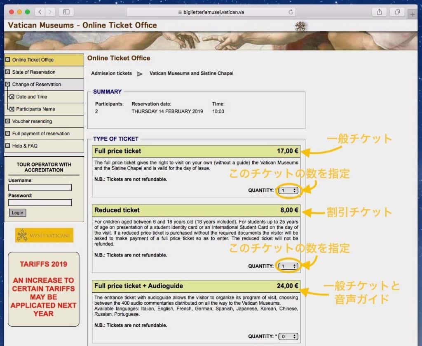Viewport: 422px width, 346px height.
Task: Click the Change of Reservation bullet icon
Action: [x=8, y=84]
